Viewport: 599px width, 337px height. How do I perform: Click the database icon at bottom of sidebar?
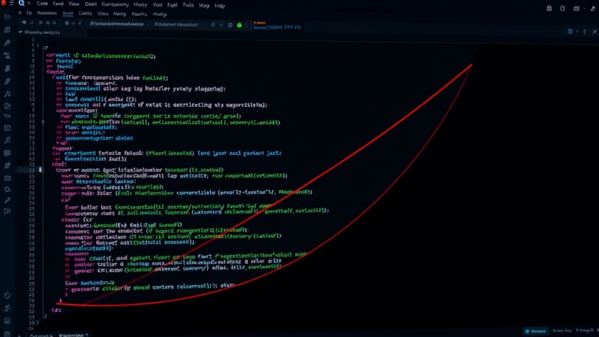click(7, 334)
